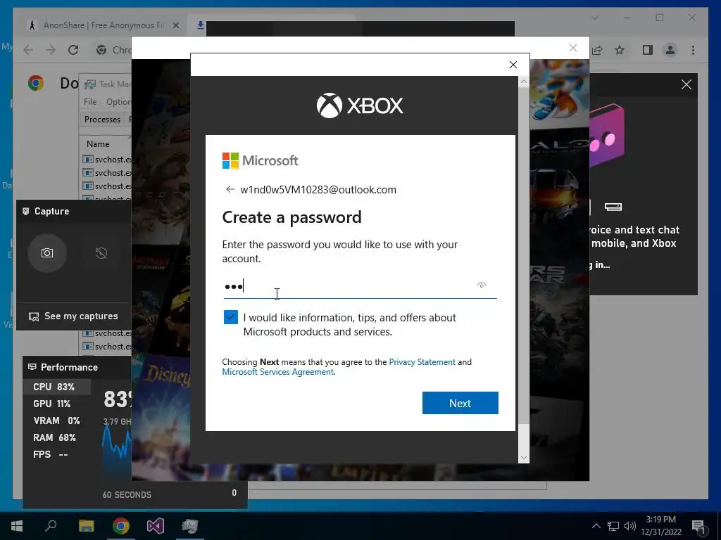721x540 pixels.
Task: Open volume tray icon
Action: coord(630,526)
